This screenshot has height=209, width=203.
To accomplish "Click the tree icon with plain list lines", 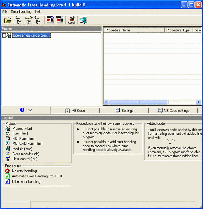I will (x=38, y=20).
